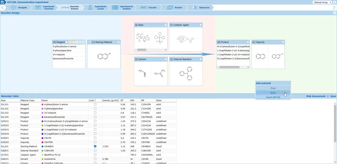
Task: Open the Risk Assessment link
Action: tap(316, 96)
